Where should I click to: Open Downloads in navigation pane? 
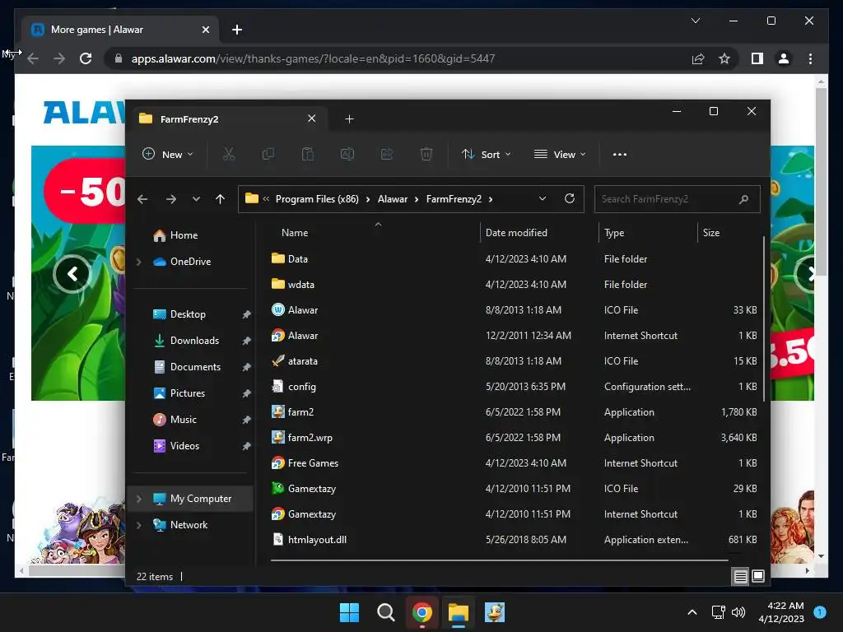(x=194, y=341)
